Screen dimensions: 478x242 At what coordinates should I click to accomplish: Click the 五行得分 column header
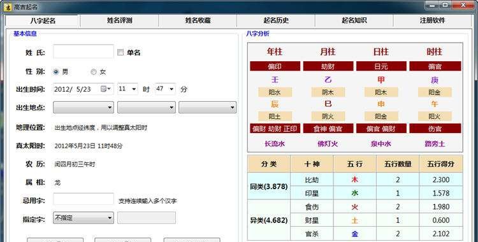point(441,164)
